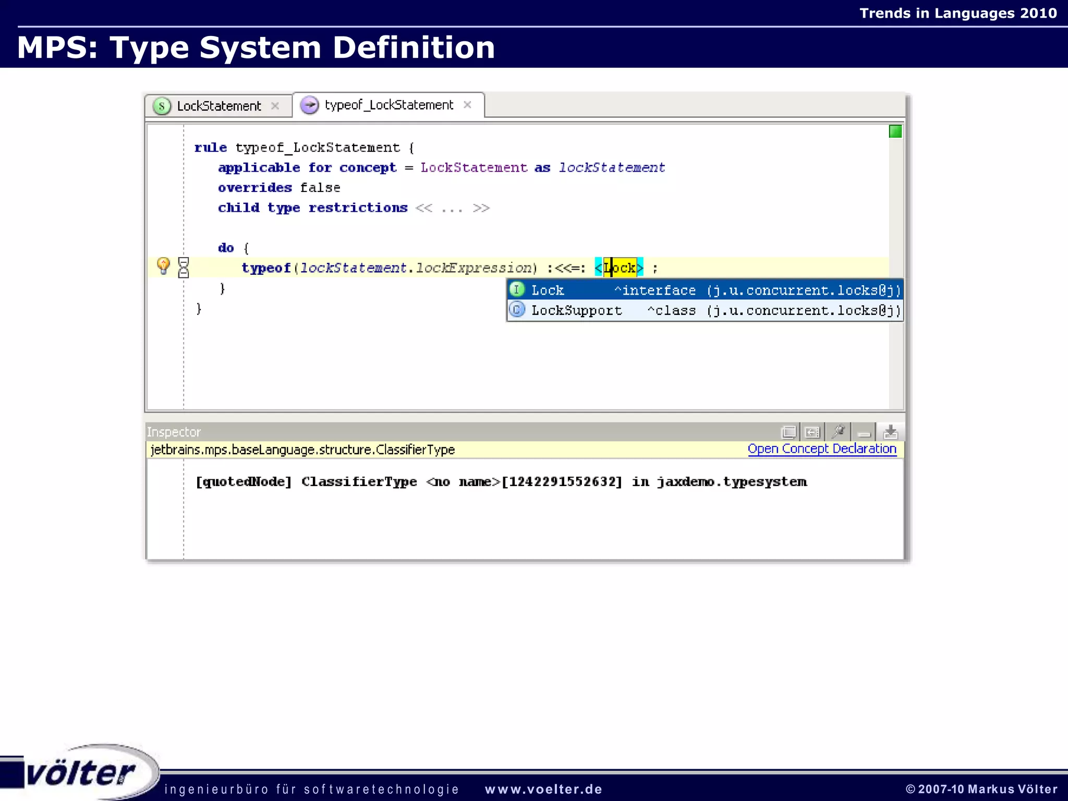This screenshot has width=1068, height=801.
Task: Click the docked mode arrow icon in Inspector
Action: pos(812,432)
